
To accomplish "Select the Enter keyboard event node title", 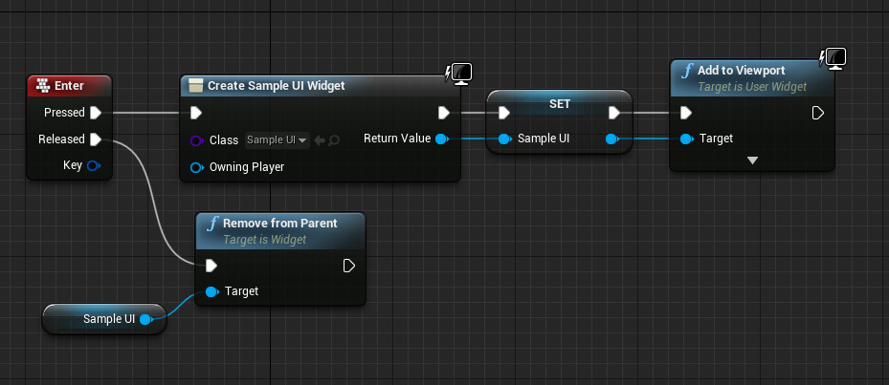I will tap(69, 85).
